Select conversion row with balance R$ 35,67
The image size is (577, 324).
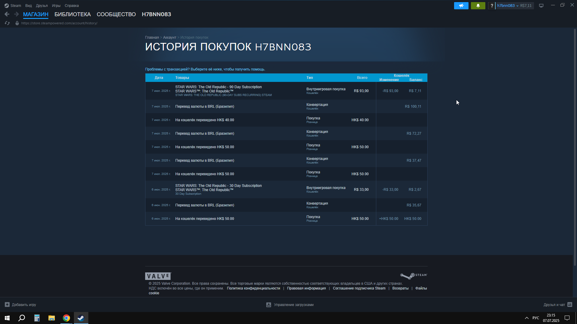(x=286, y=205)
